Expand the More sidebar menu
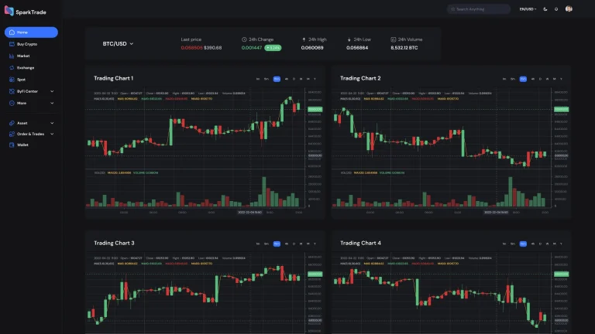This screenshot has height=334, width=595. coord(31,102)
